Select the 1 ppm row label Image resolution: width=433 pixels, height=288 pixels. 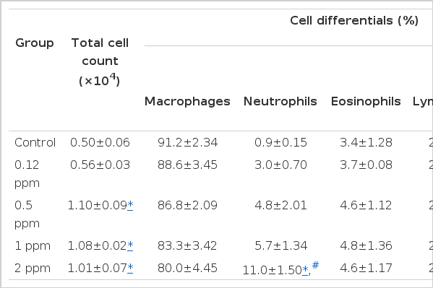coord(33,246)
